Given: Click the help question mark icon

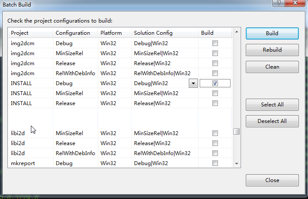Looking at the screenshot, I should point(278,3).
